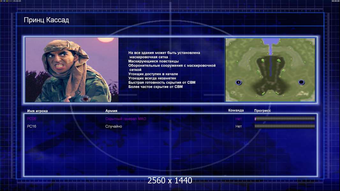340x191 pixels.
Task: Click the unnumbered start position marker on the minimap
Action: click(x=301, y=82)
